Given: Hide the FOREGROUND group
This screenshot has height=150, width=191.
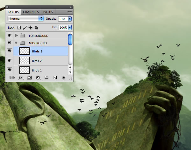Looking at the screenshot, I should click(9, 35).
